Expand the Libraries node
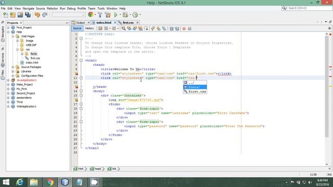The image size is (333, 187). 12,72
